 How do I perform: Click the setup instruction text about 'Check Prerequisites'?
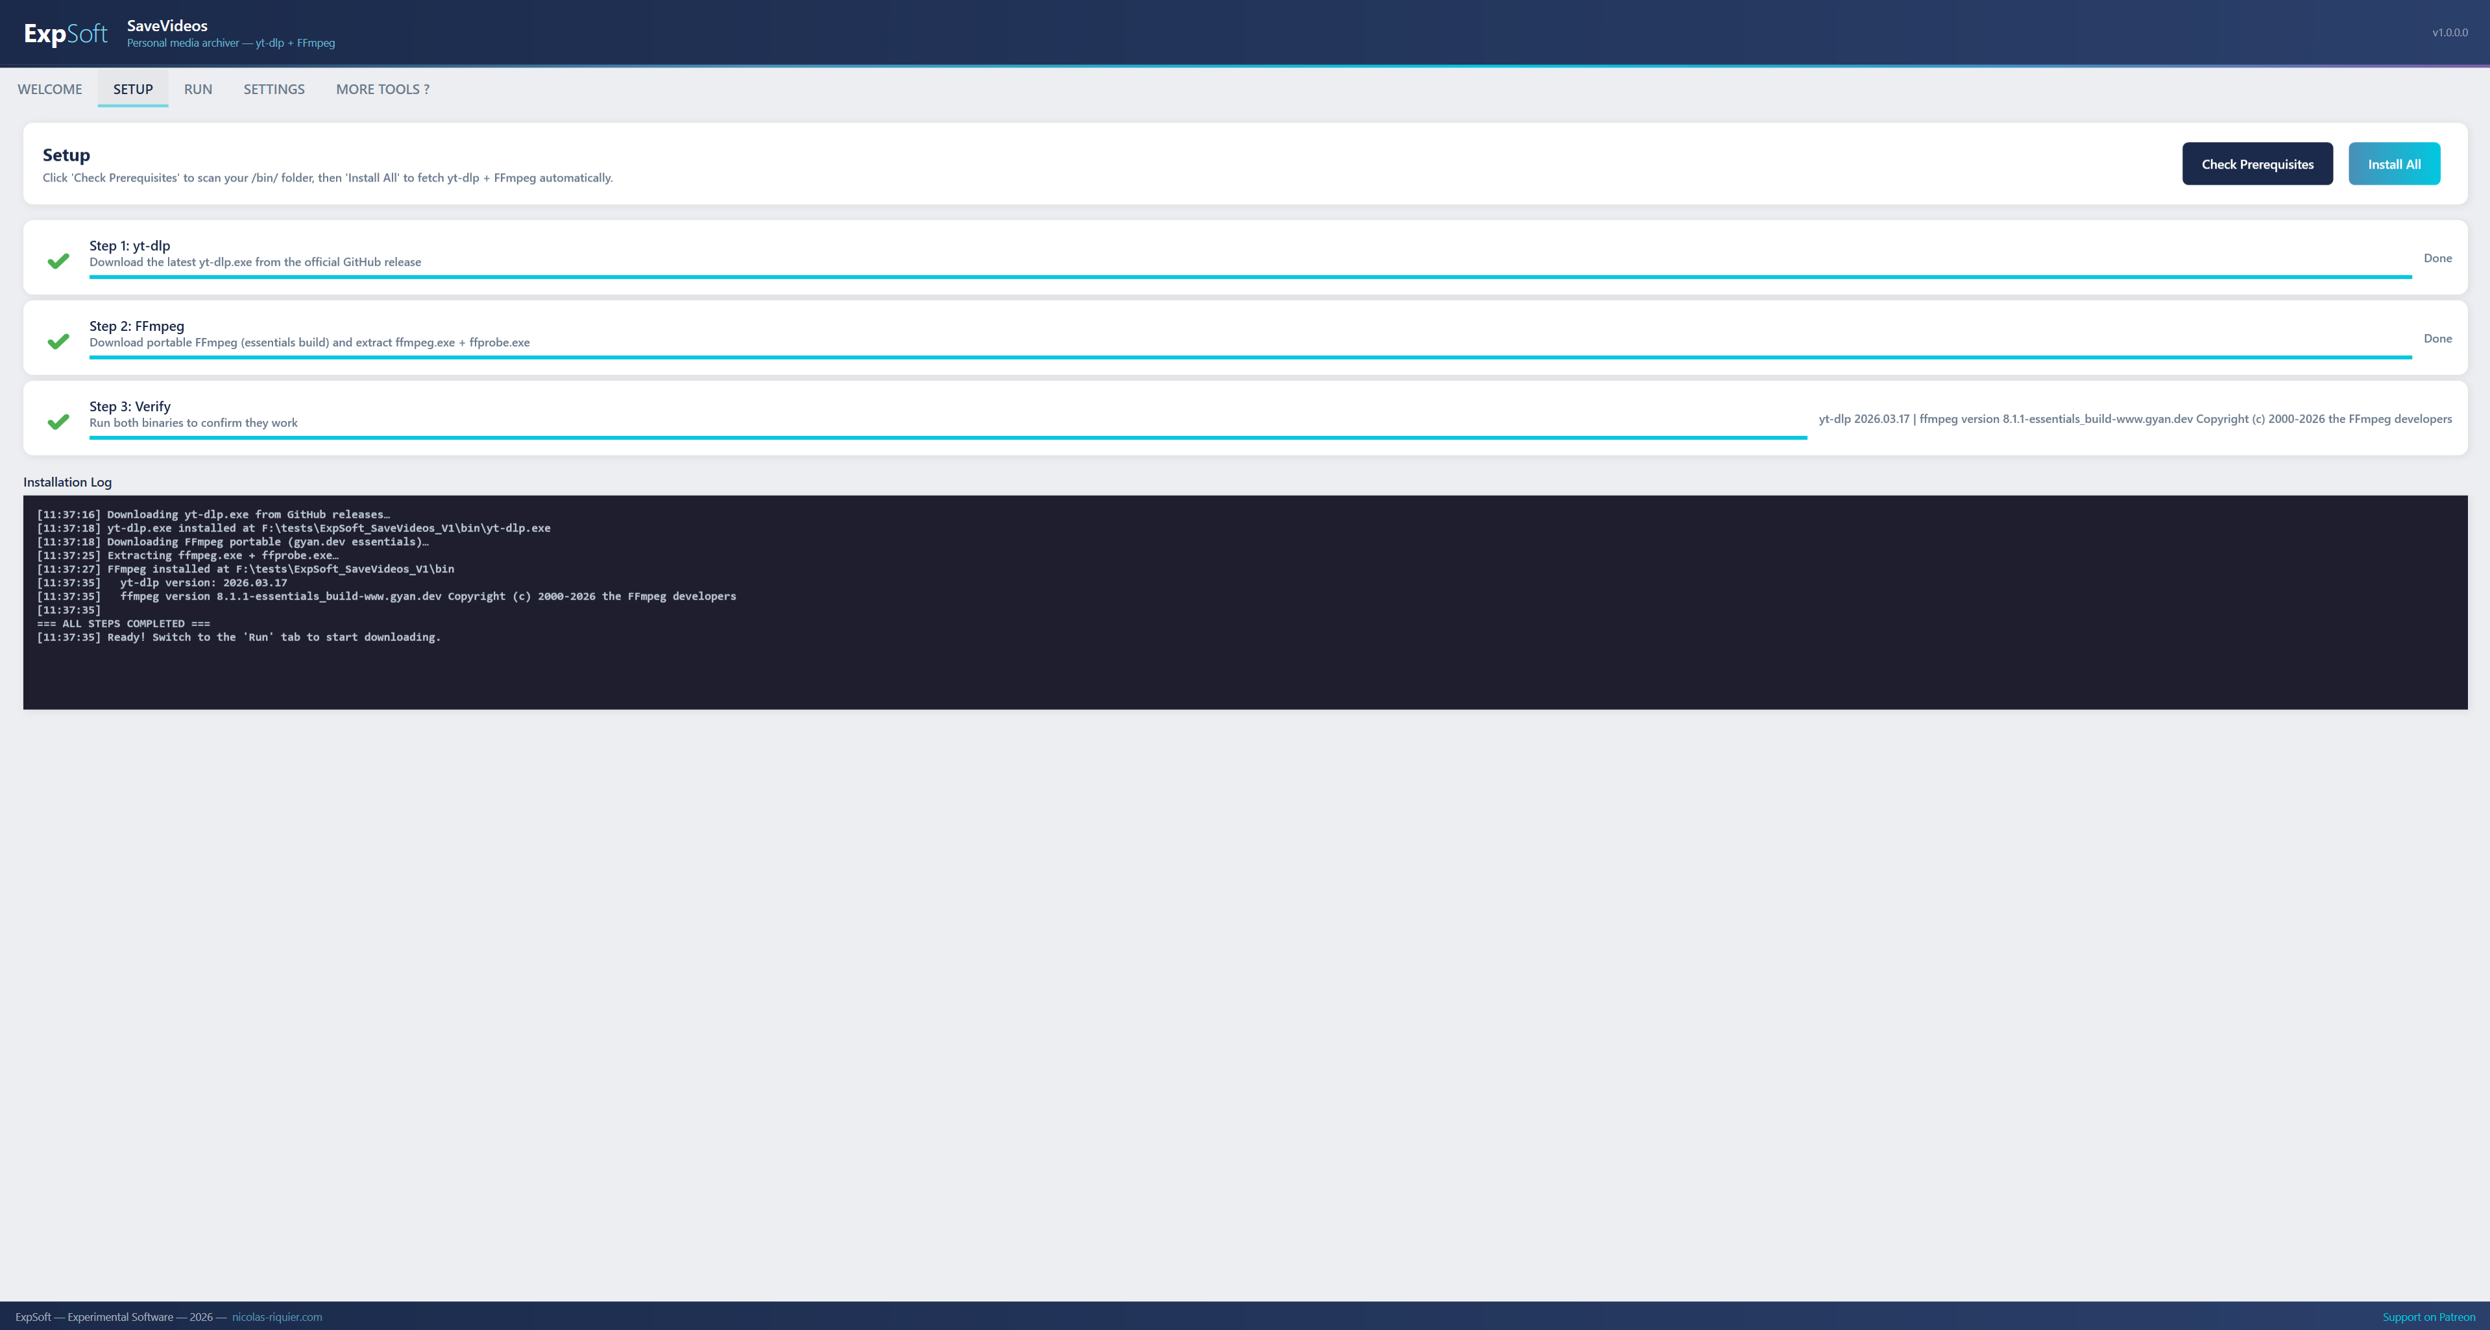328,178
